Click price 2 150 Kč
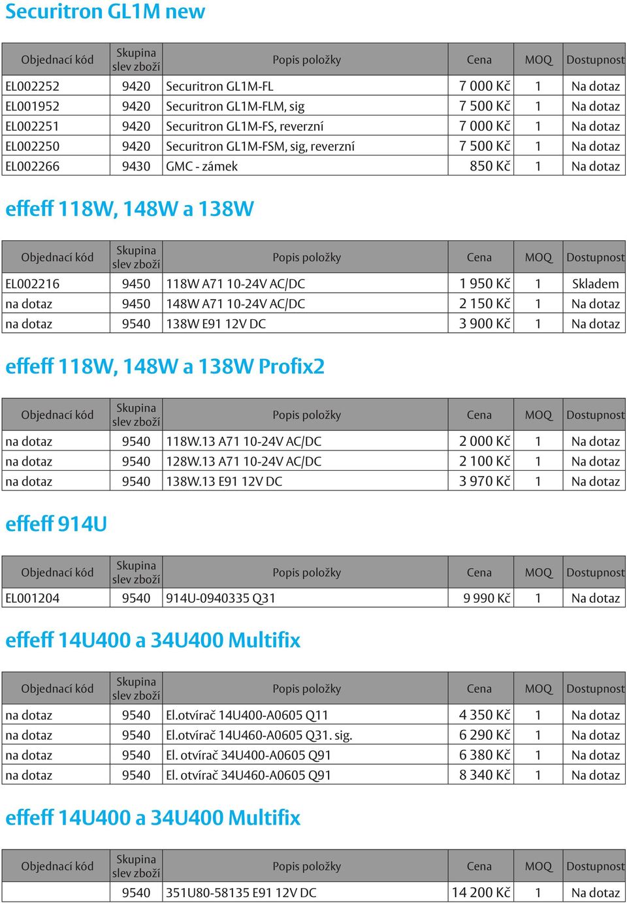The width and height of the screenshot is (627, 903). coord(485,304)
